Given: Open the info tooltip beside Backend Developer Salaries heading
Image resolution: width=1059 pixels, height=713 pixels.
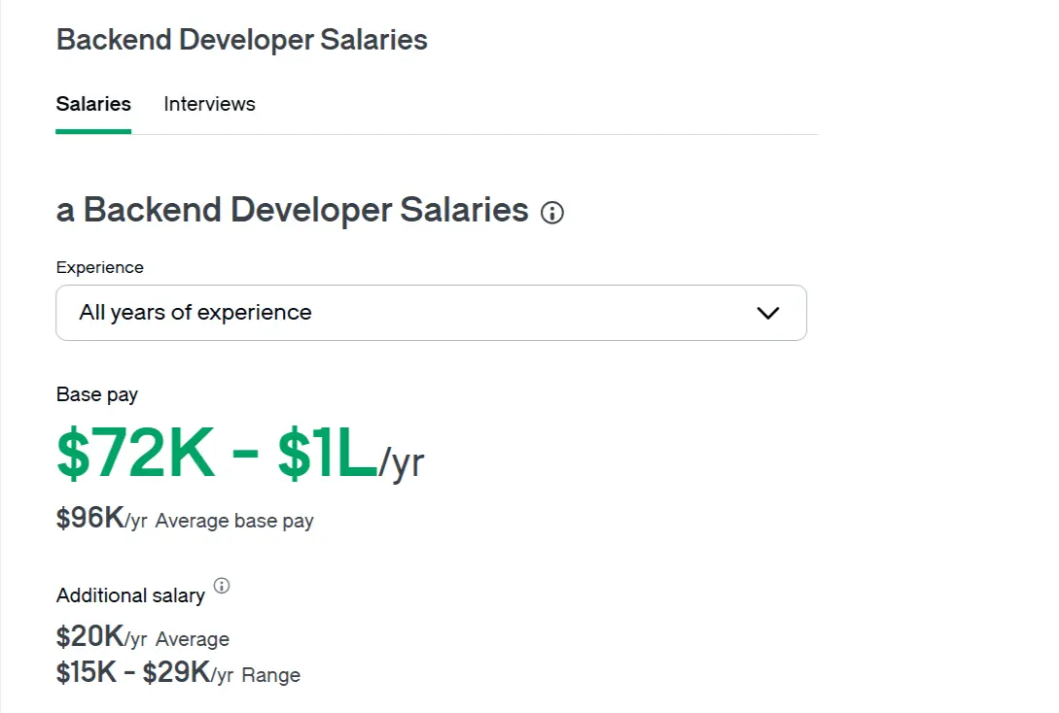Looking at the screenshot, I should 552,212.
